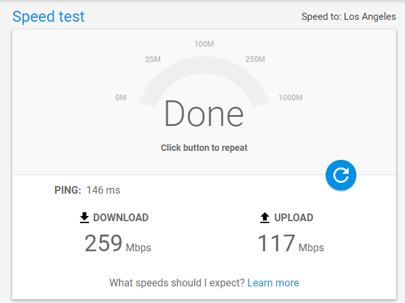Image resolution: width=405 pixels, height=303 pixels.
Task: Click the blue repeat test button
Action: click(x=340, y=175)
